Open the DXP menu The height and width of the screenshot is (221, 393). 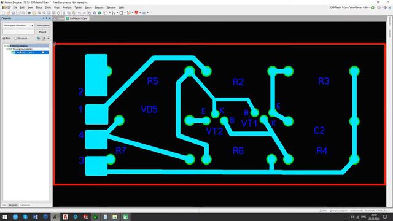coord(7,7)
